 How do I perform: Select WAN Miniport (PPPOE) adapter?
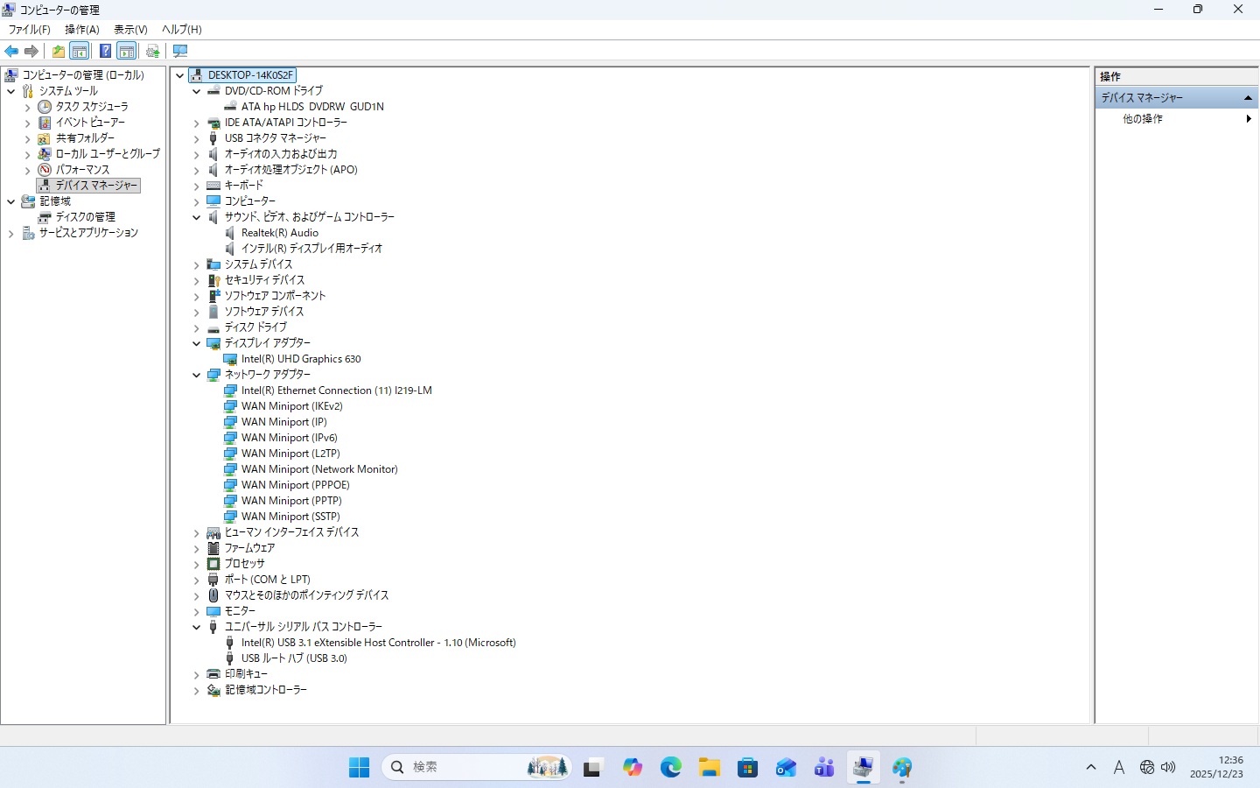click(x=295, y=485)
